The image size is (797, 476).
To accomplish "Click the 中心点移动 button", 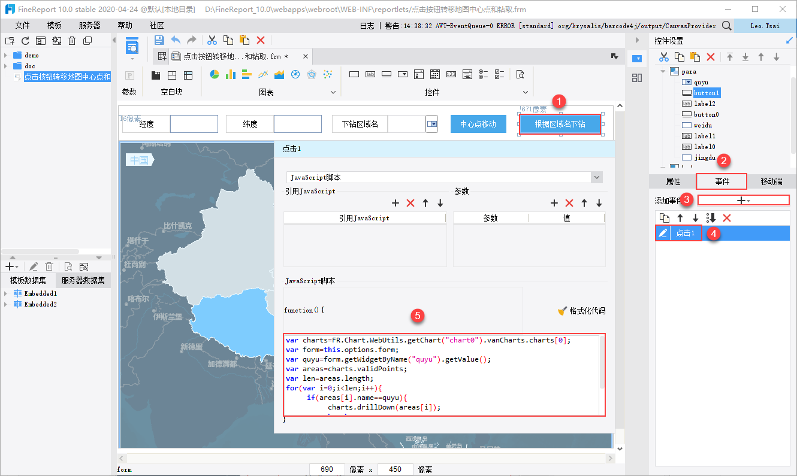I will (x=478, y=124).
